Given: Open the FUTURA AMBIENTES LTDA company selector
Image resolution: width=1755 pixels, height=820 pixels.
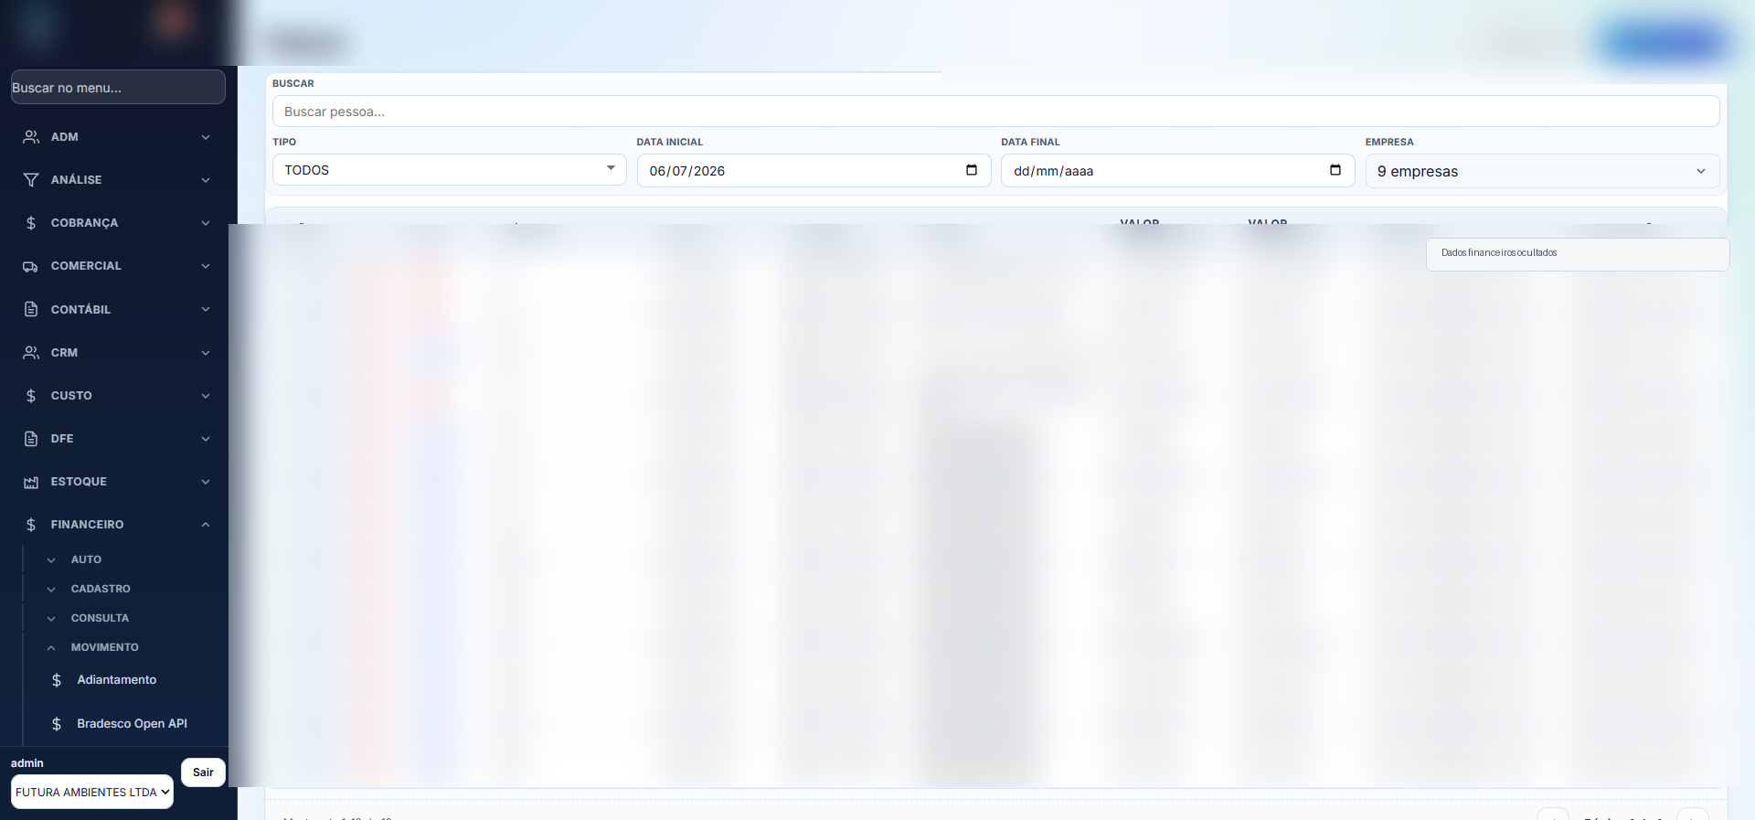Looking at the screenshot, I should click(92, 792).
